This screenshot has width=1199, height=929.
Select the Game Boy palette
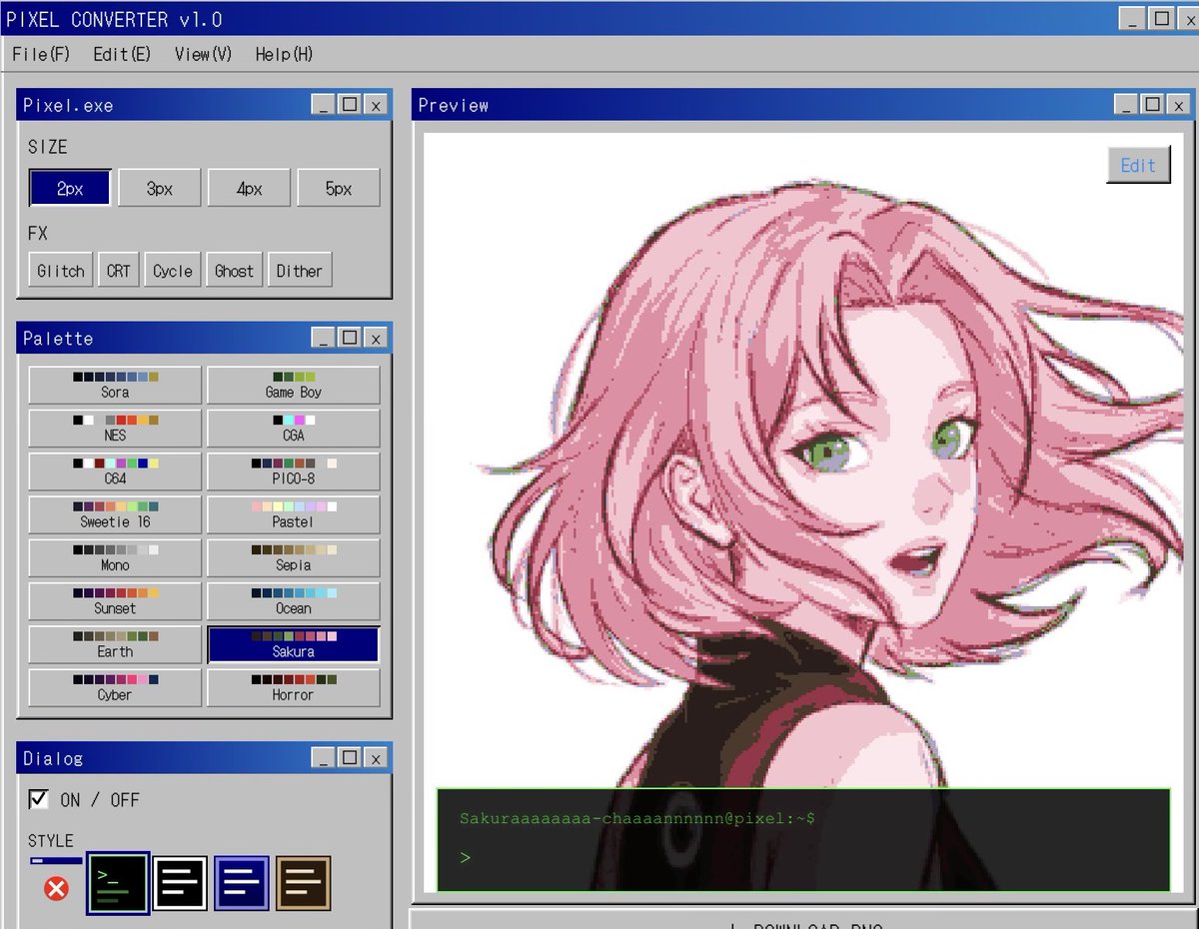click(293, 385)
